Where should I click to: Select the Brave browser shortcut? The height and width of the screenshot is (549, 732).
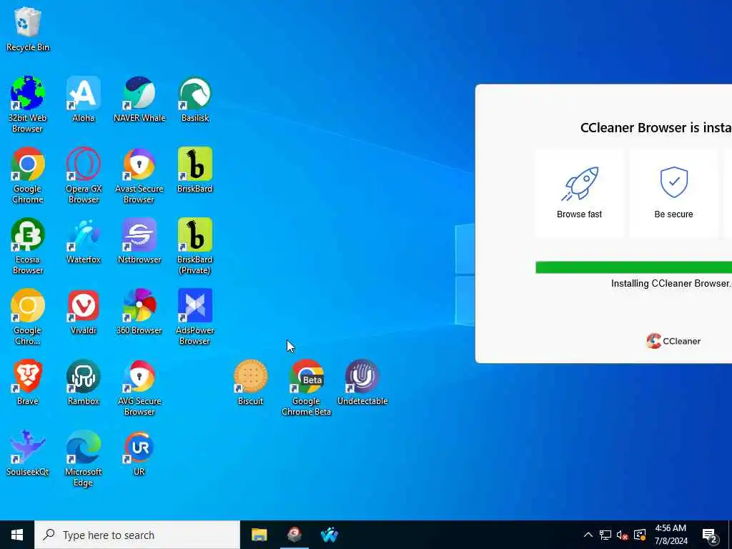point(28,383)
